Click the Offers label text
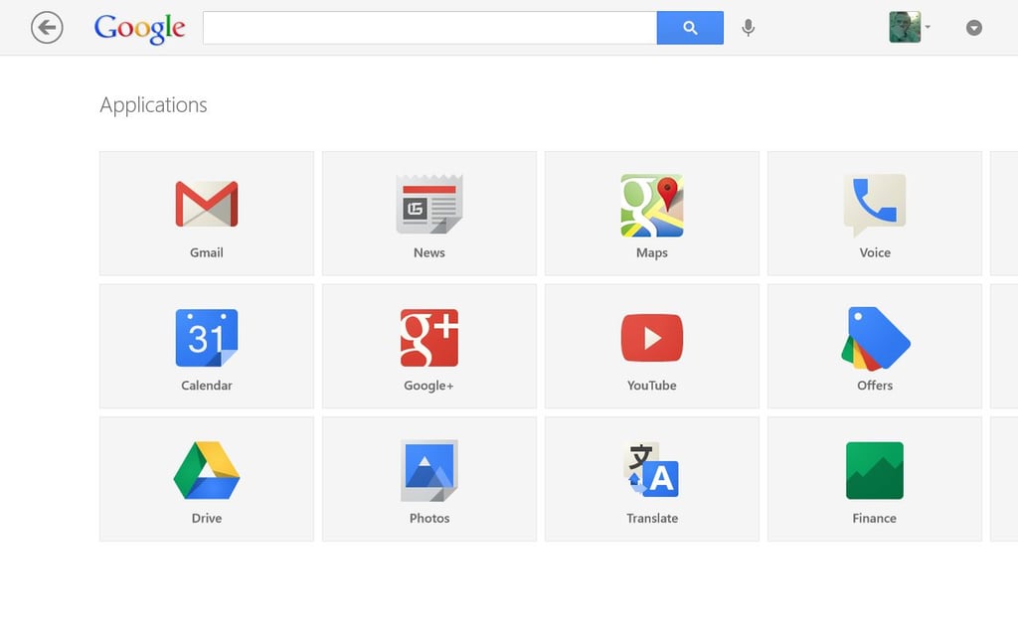Viewport: 1018px width, 636px height. pyautogui.click(x=875, y=386)
